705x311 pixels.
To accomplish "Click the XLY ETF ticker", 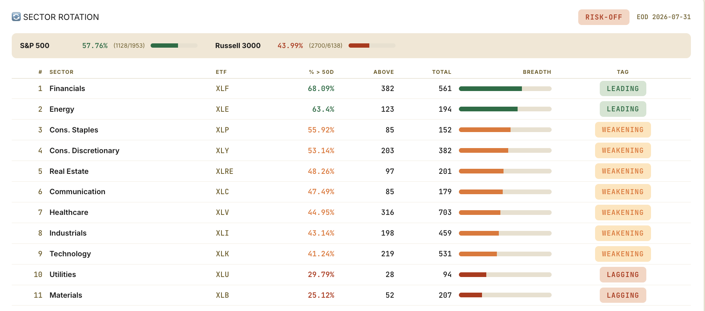I will [222, 151].
